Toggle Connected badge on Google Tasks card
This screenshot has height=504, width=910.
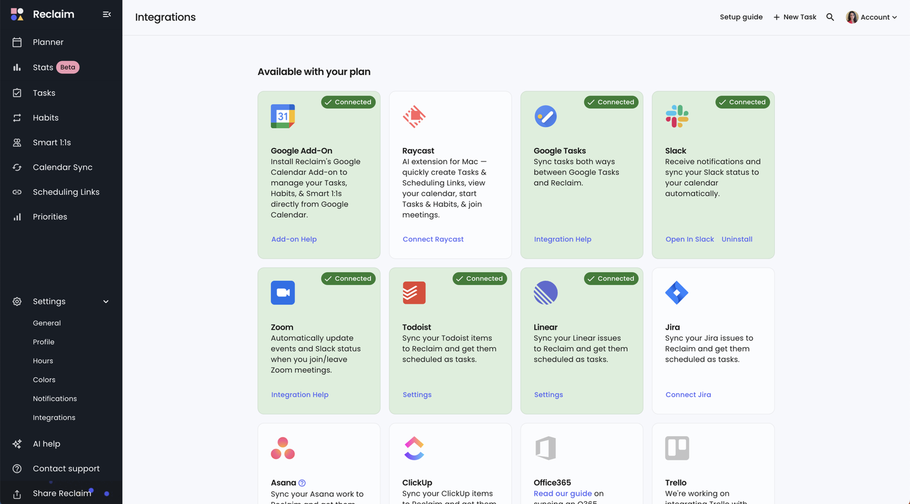click(x=611, y=102)
